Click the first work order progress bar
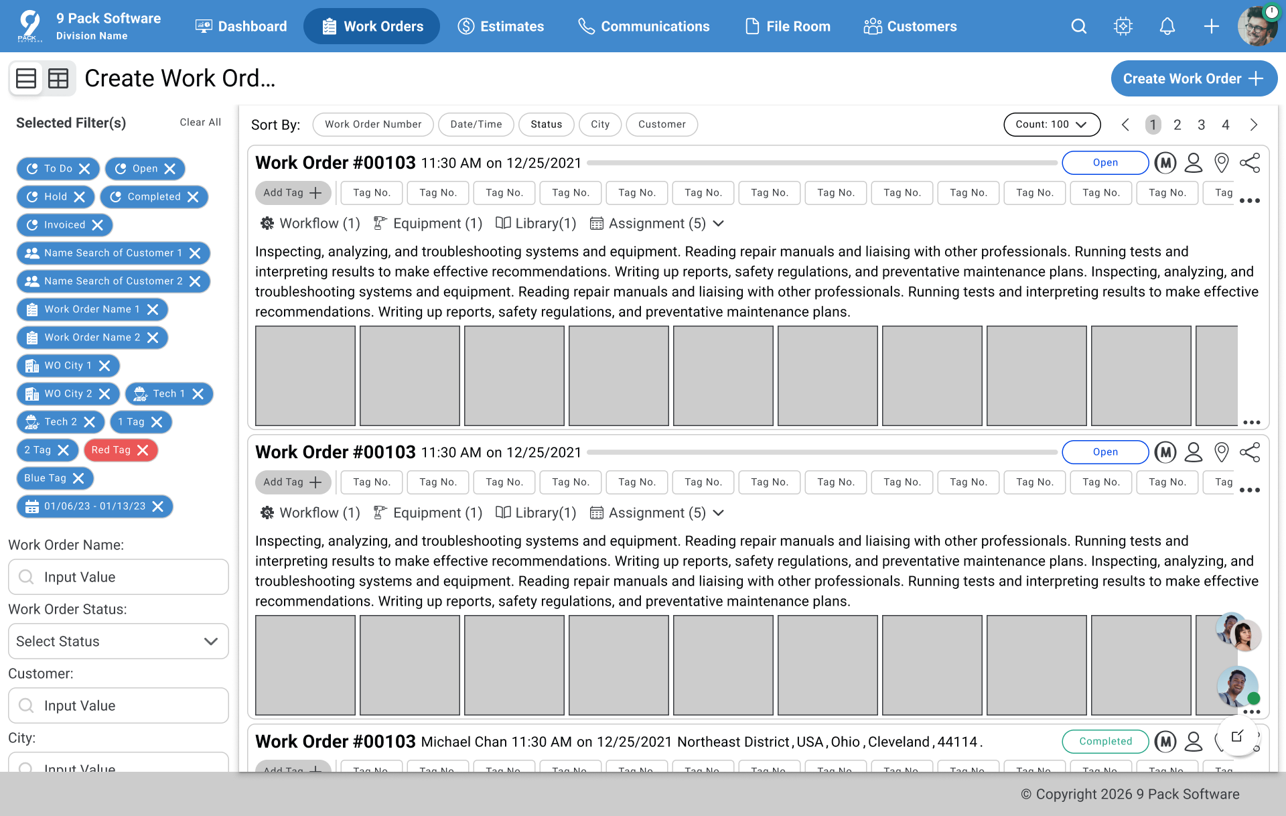This screenshot has height=816, width=1286. coord(822,163)
